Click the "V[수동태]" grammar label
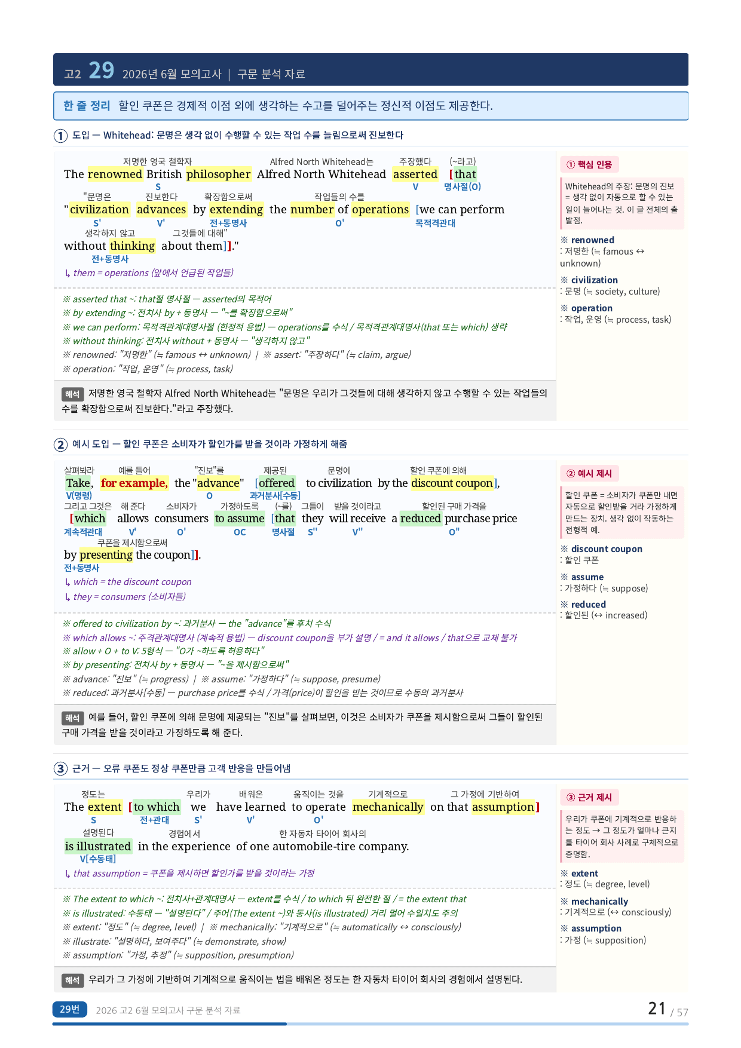This screenshot has height=1048, width=741. [98, 859]
